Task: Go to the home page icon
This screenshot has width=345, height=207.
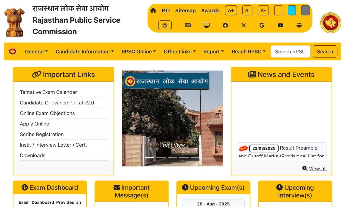Action: [153, 11]
